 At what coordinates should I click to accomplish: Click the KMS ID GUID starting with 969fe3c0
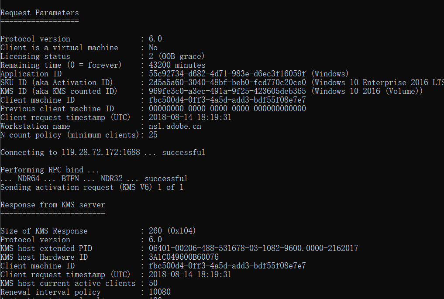pyautogui.click(x=227, y=91)
